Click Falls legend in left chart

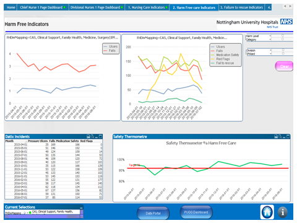(110, 51)
